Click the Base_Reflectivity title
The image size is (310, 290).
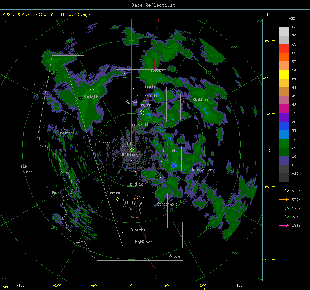pos(155,5)
